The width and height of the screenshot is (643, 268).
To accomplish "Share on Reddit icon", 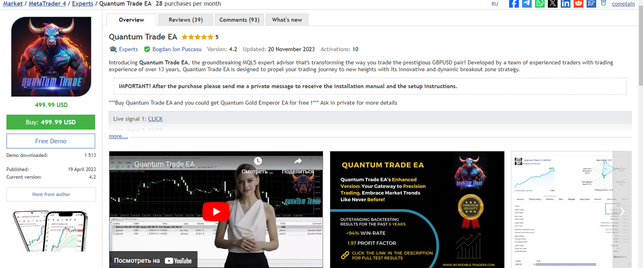I will point(579,3).
